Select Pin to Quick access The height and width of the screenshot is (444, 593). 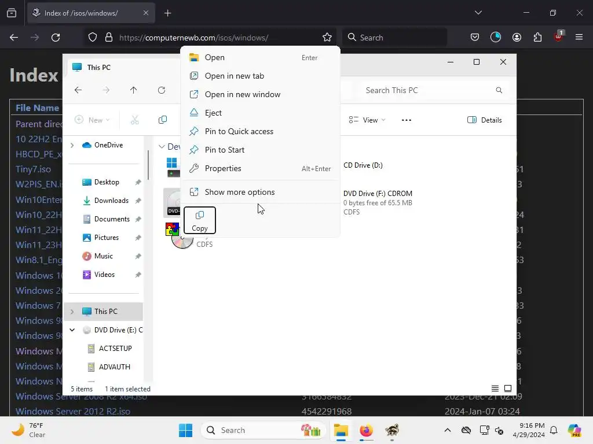tap(260, 131)
